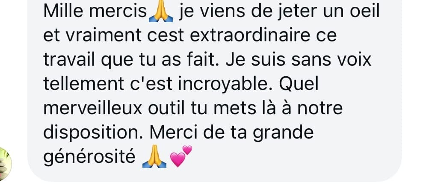Screen dimensions: 429x188
Task: Click the word "notre" ending the fifth line
Action: click(x=320, y=108)
